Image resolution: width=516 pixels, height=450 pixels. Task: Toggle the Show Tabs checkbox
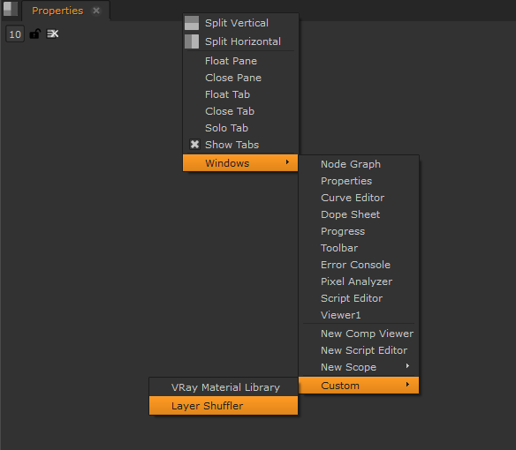click(194, 145)
